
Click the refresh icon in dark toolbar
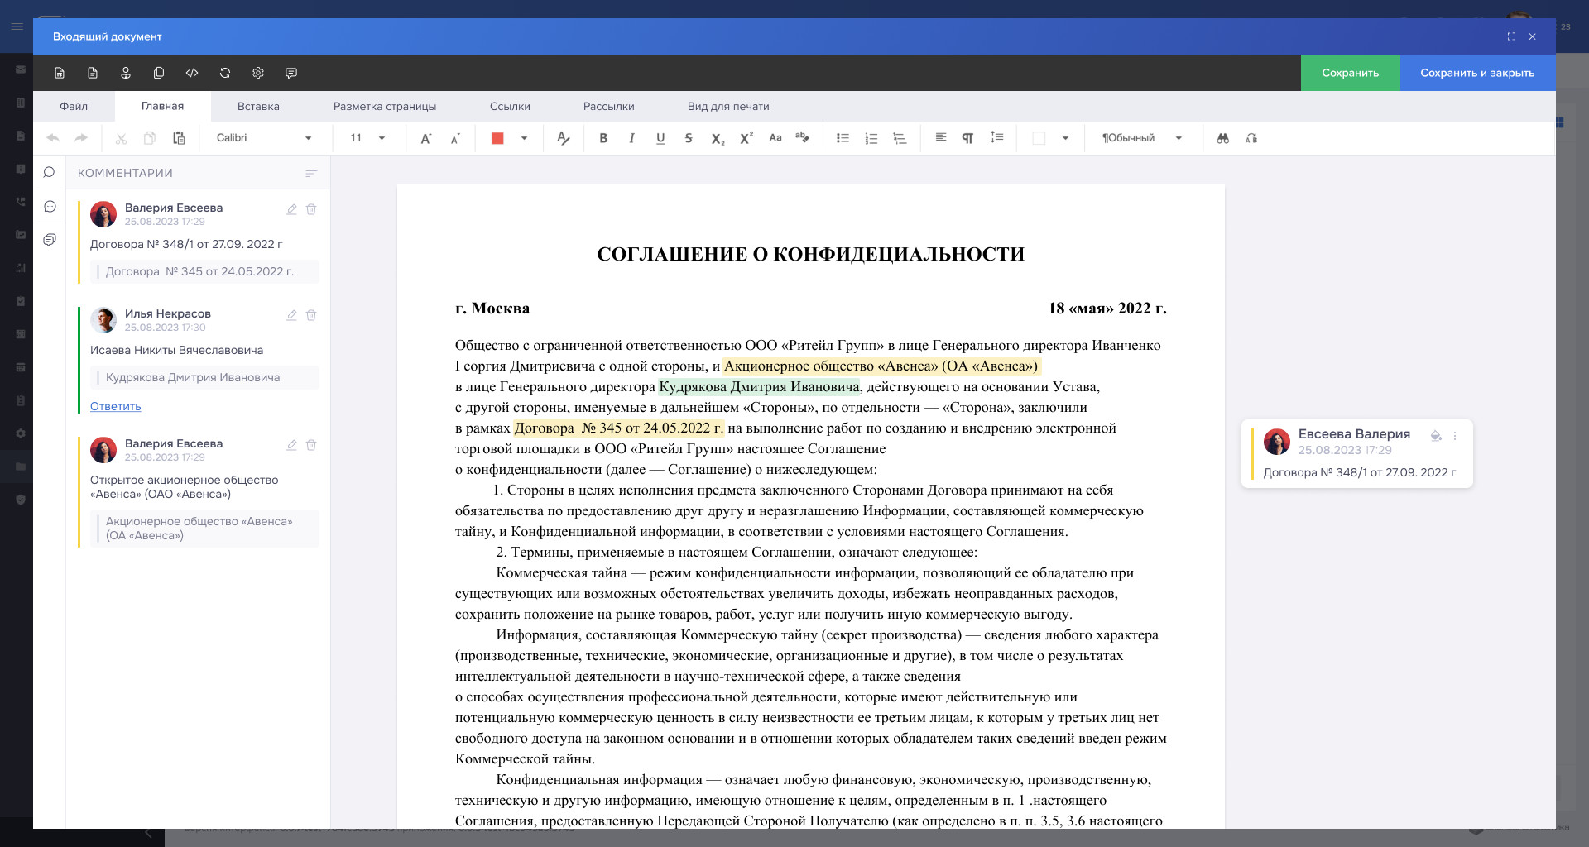coord(225,73)
